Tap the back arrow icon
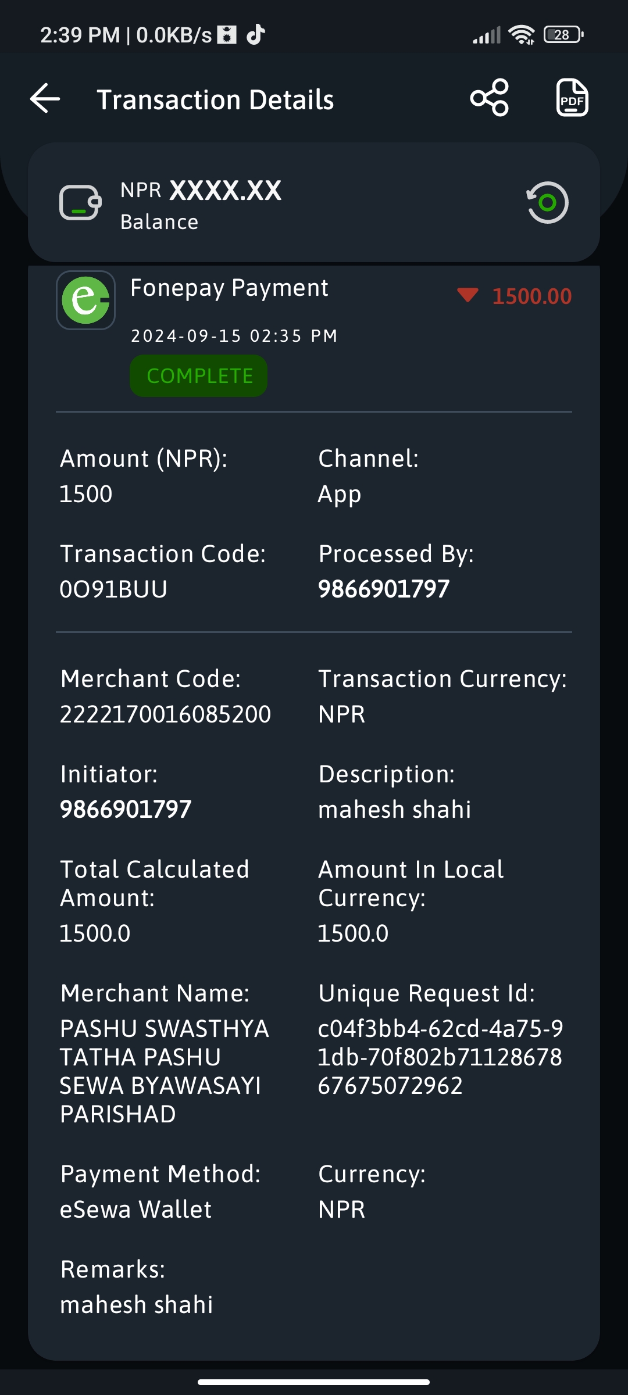 tap(45, 98)
